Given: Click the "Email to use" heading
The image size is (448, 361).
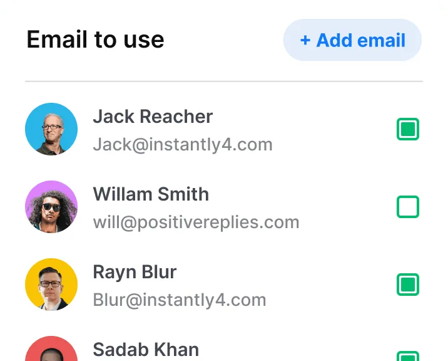Looking at the screenshot, I should tap(95, 39).
